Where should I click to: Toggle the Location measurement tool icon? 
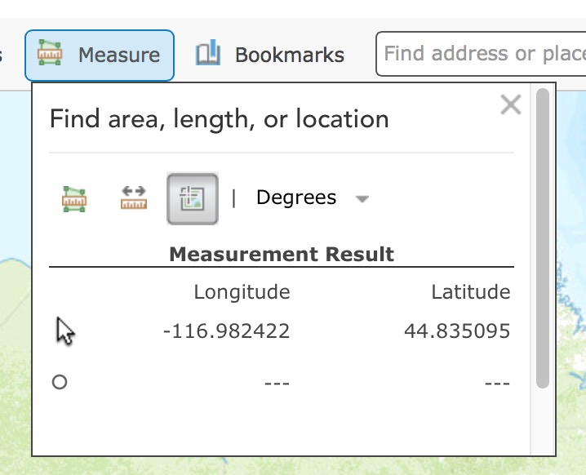click(193, 198)
